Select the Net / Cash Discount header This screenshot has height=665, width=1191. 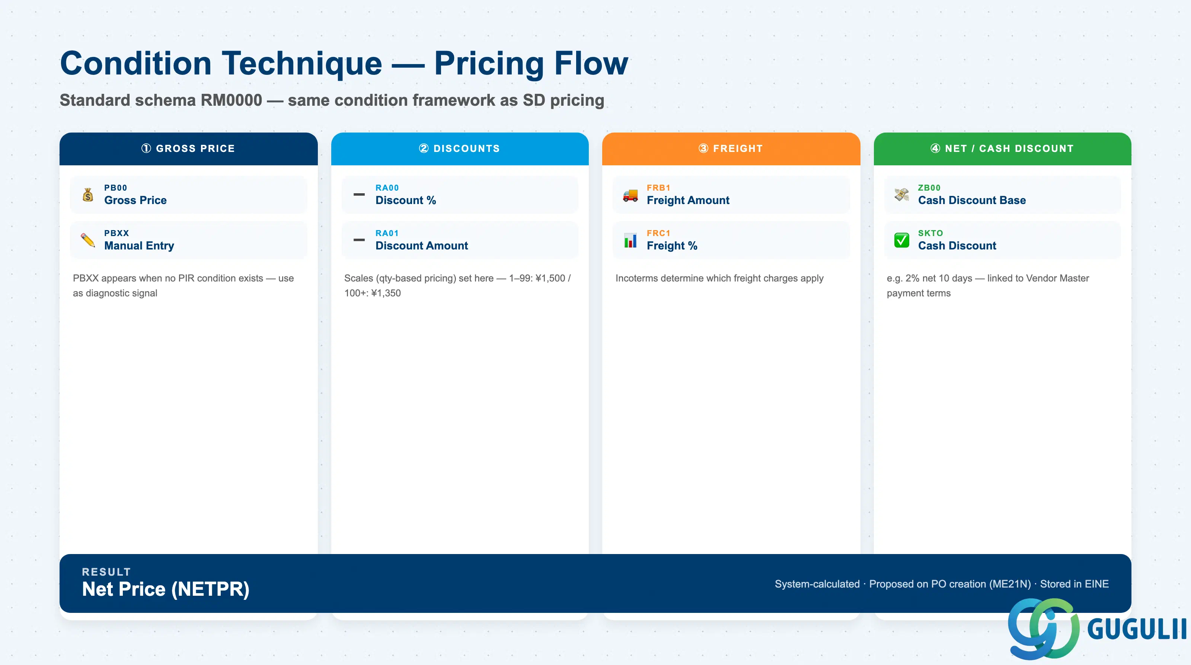pos(1002,149)
